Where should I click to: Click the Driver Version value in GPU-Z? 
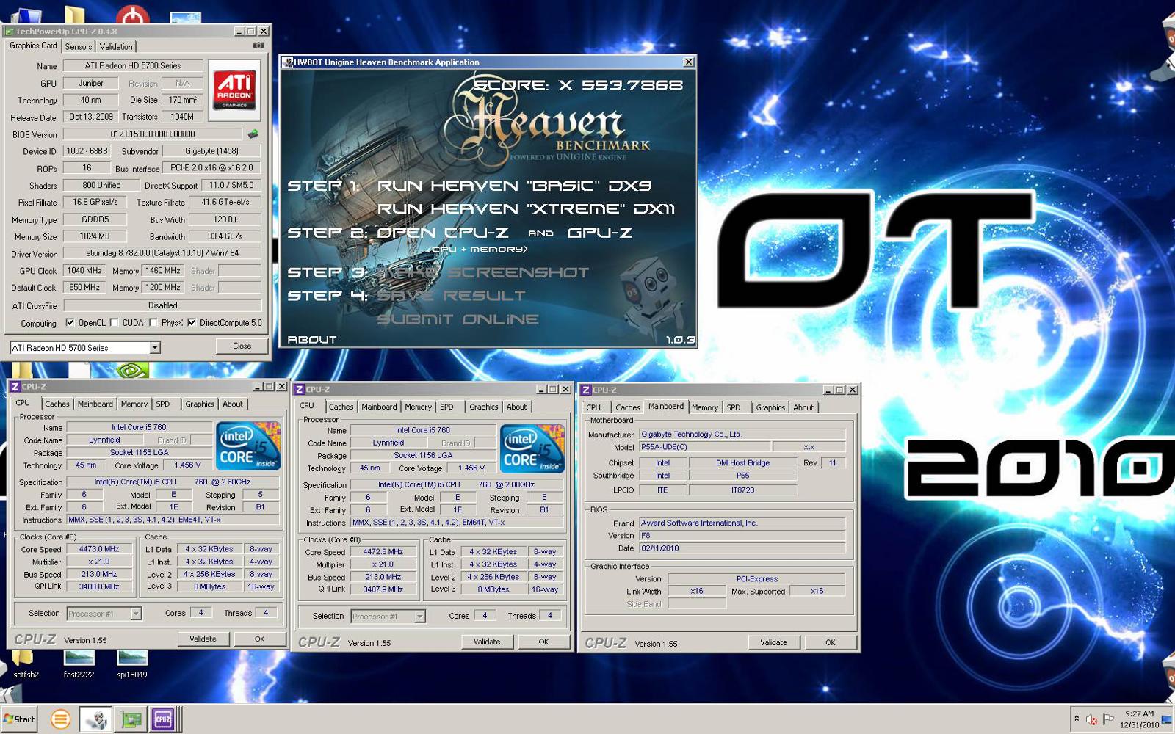click(x=162, y=253)
